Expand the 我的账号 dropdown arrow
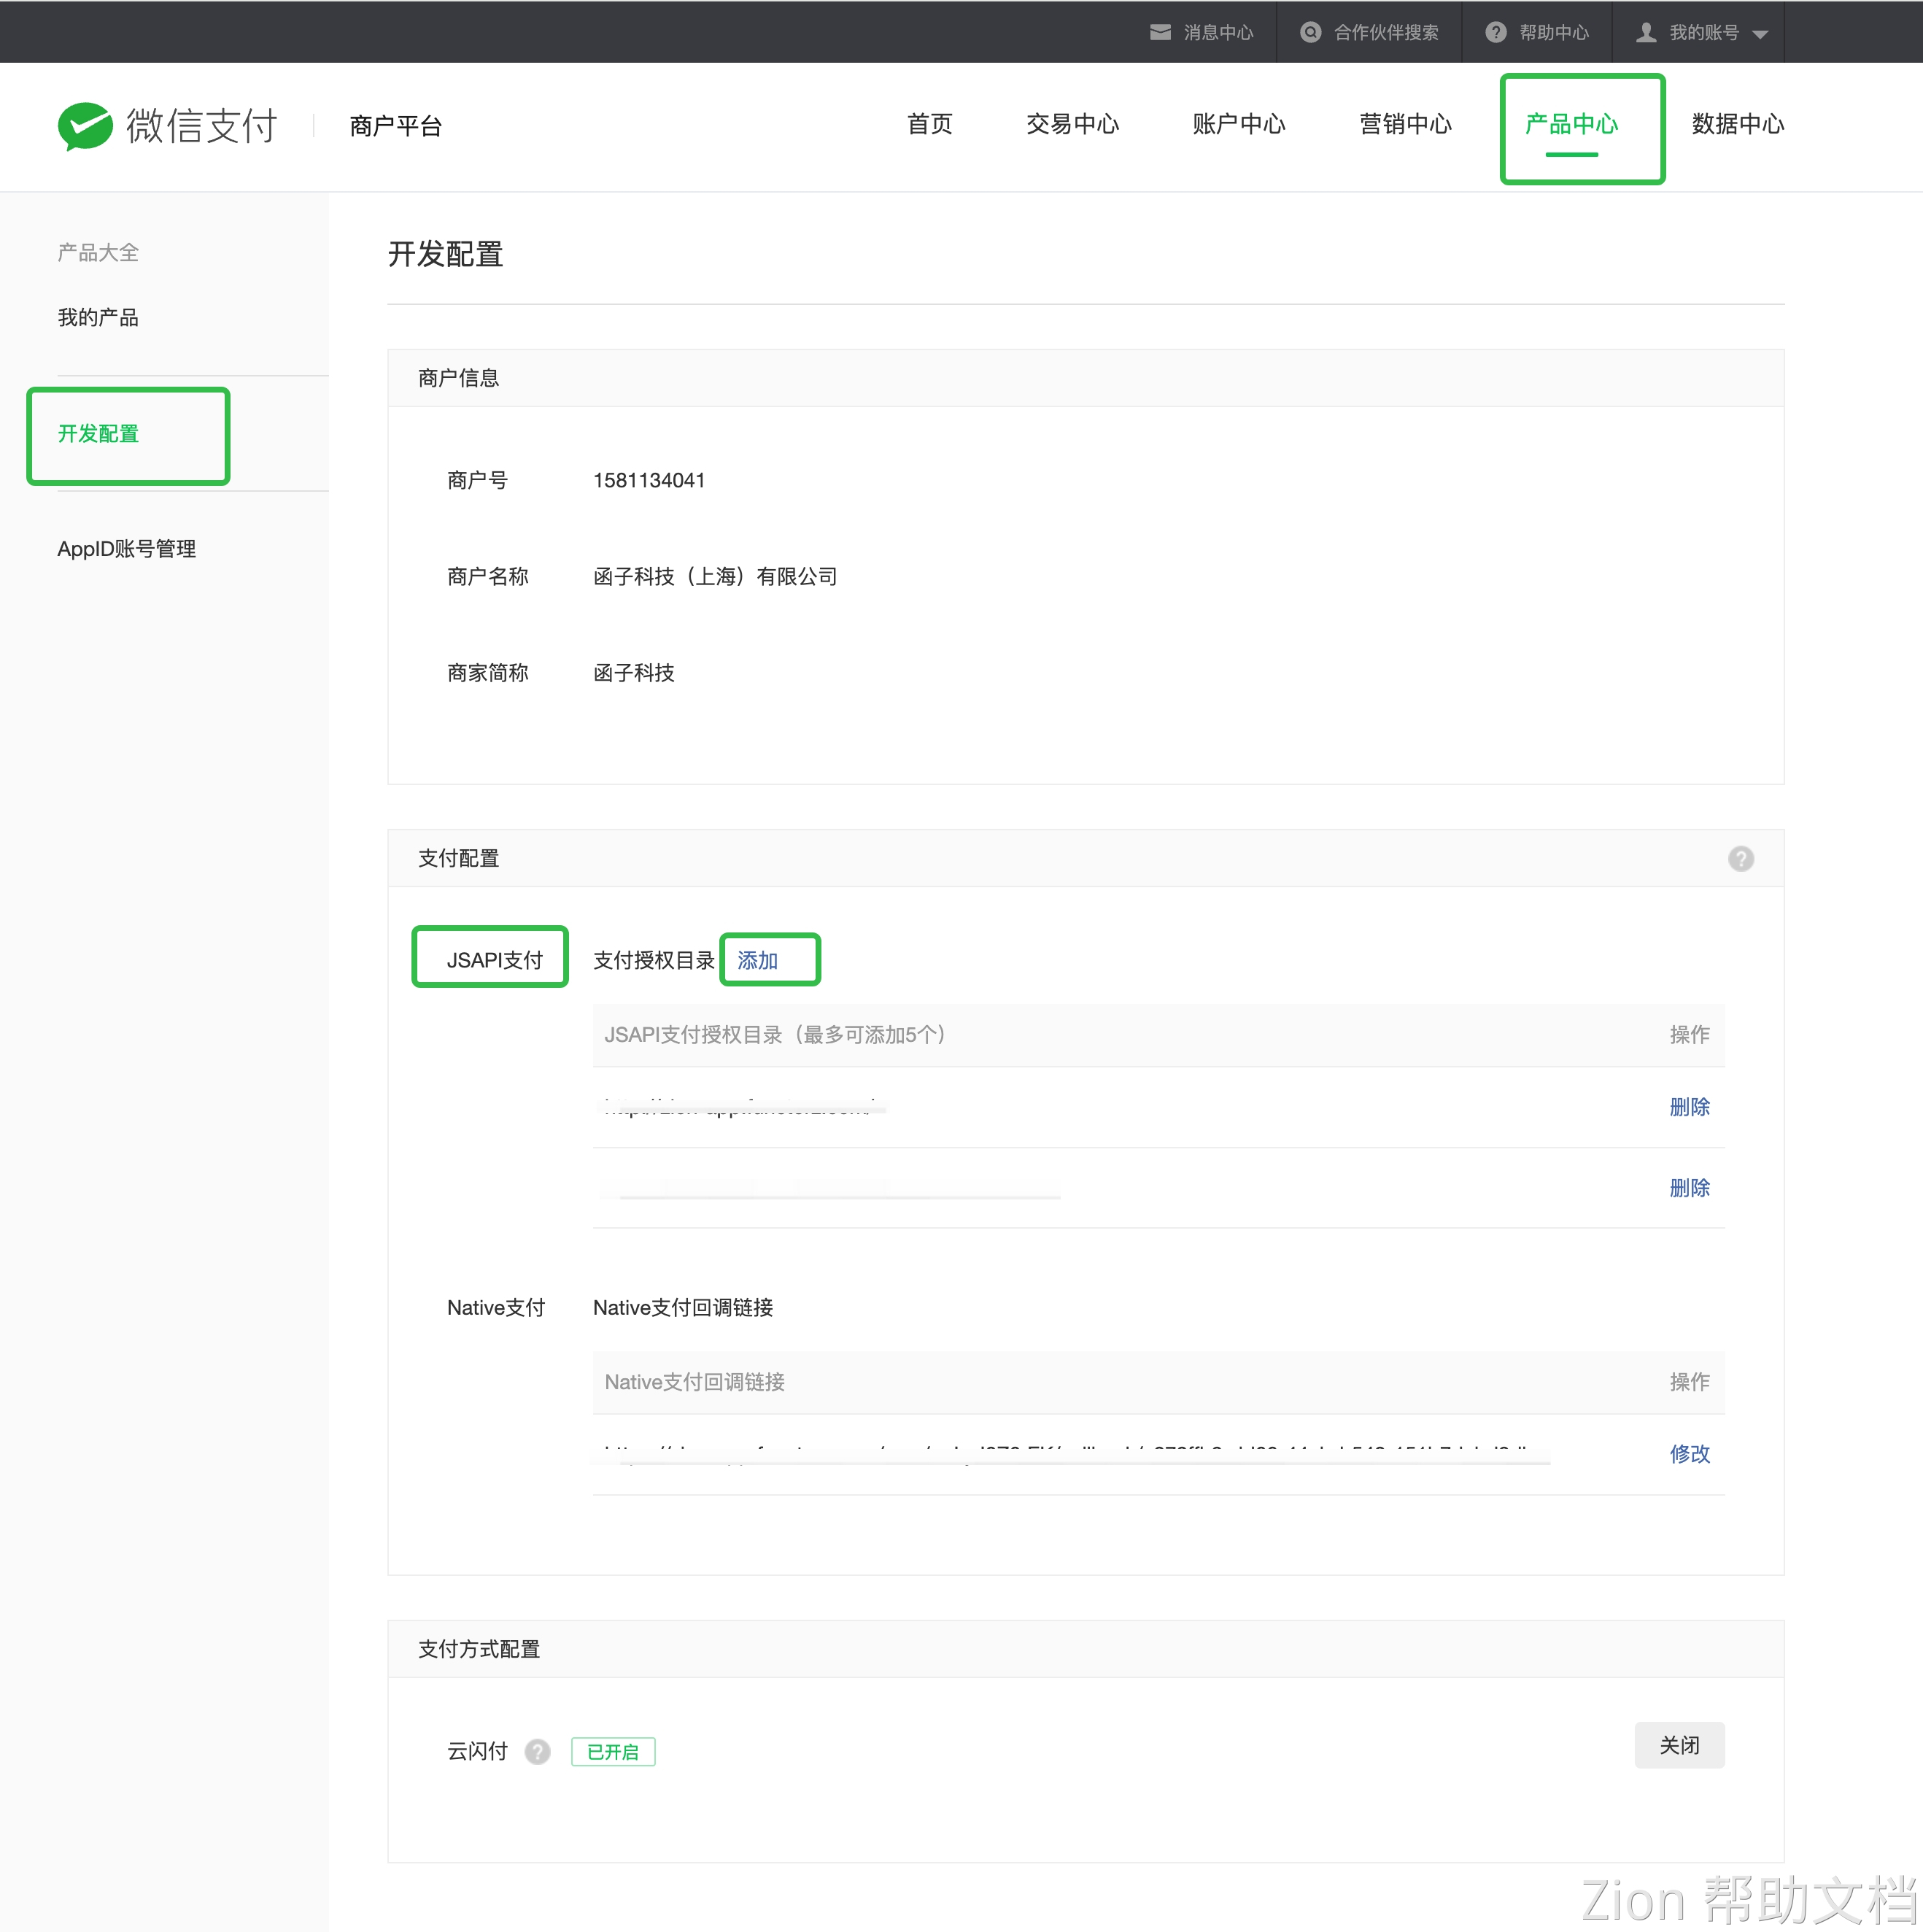 [x=1761, y=34]
